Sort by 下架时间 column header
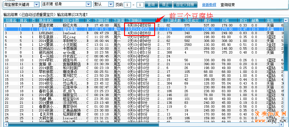Image resolution: width=289 pixels, height=127 pixels. [x=101, y=21]
